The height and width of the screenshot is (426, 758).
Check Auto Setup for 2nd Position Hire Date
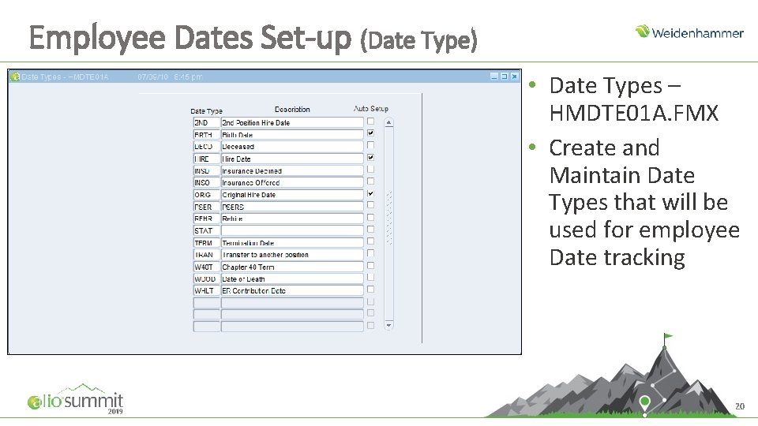(x=370, y=121)
